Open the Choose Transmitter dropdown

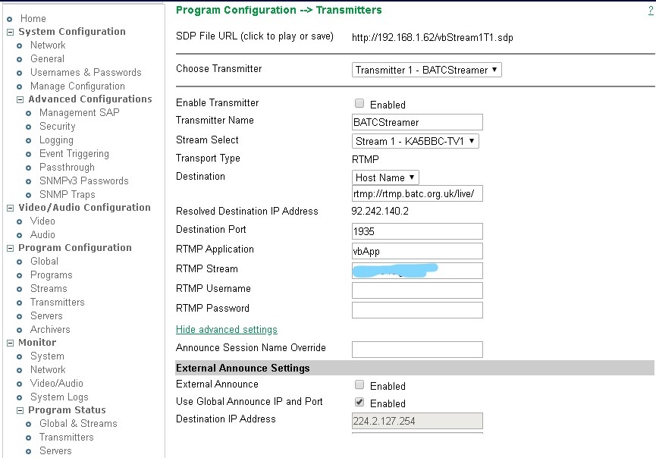click(426, 70)
